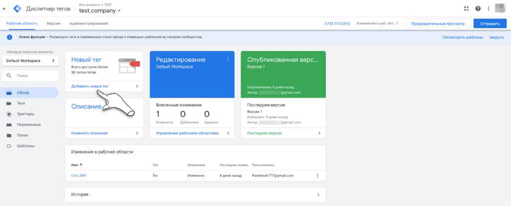Click the back arrow icon at top left
511x206 pixels.
point(4,8)
